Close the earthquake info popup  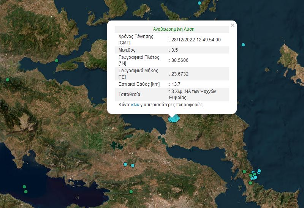[x=233, y=25]
